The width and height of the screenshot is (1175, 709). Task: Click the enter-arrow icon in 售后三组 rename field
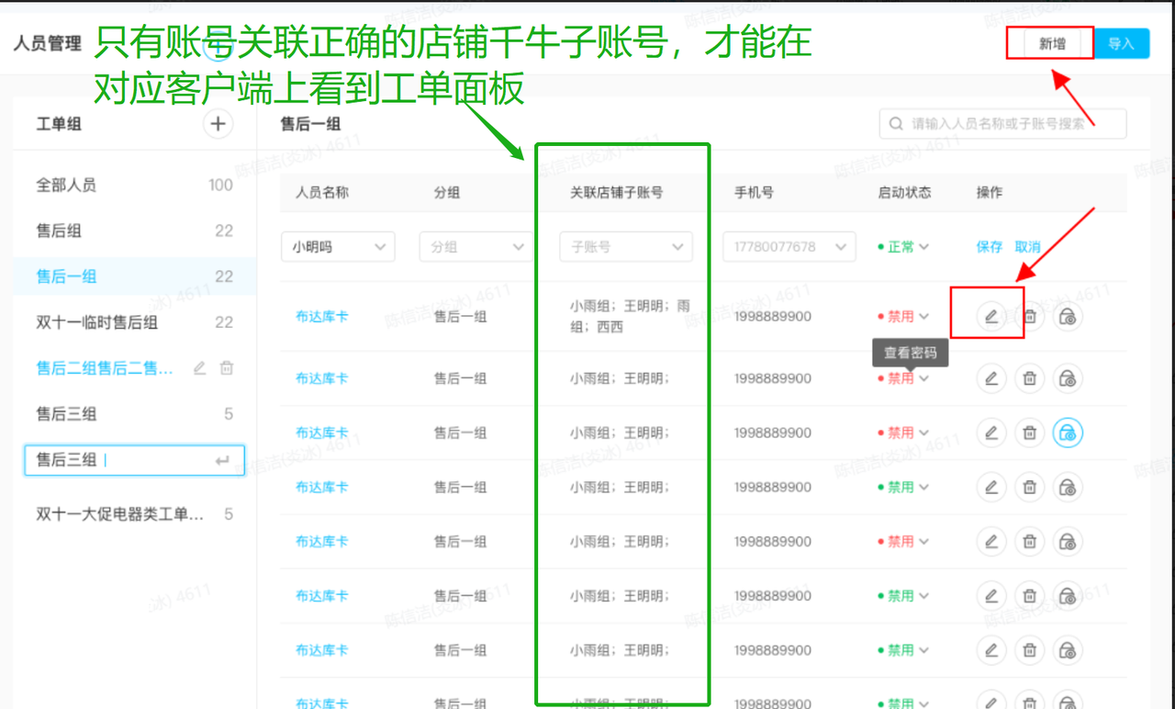222,460
